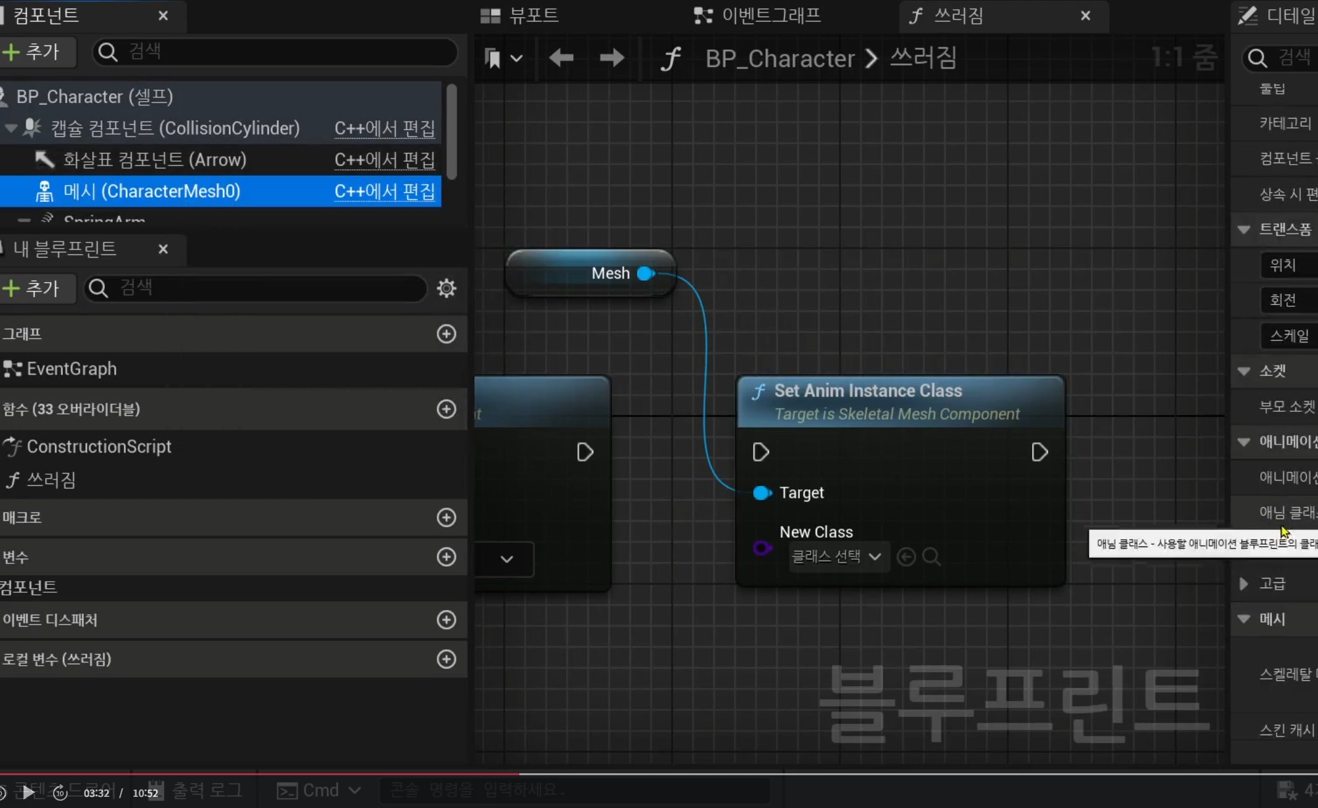Focus the My Blueprint search field

(256, 288)
